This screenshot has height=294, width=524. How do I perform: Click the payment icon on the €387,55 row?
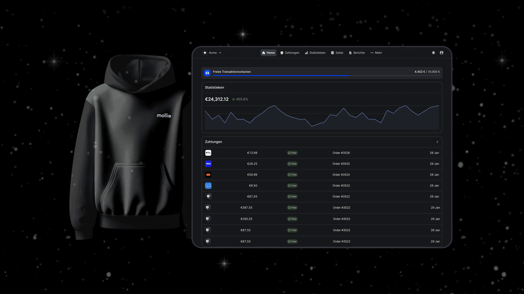tap(208, 207)
